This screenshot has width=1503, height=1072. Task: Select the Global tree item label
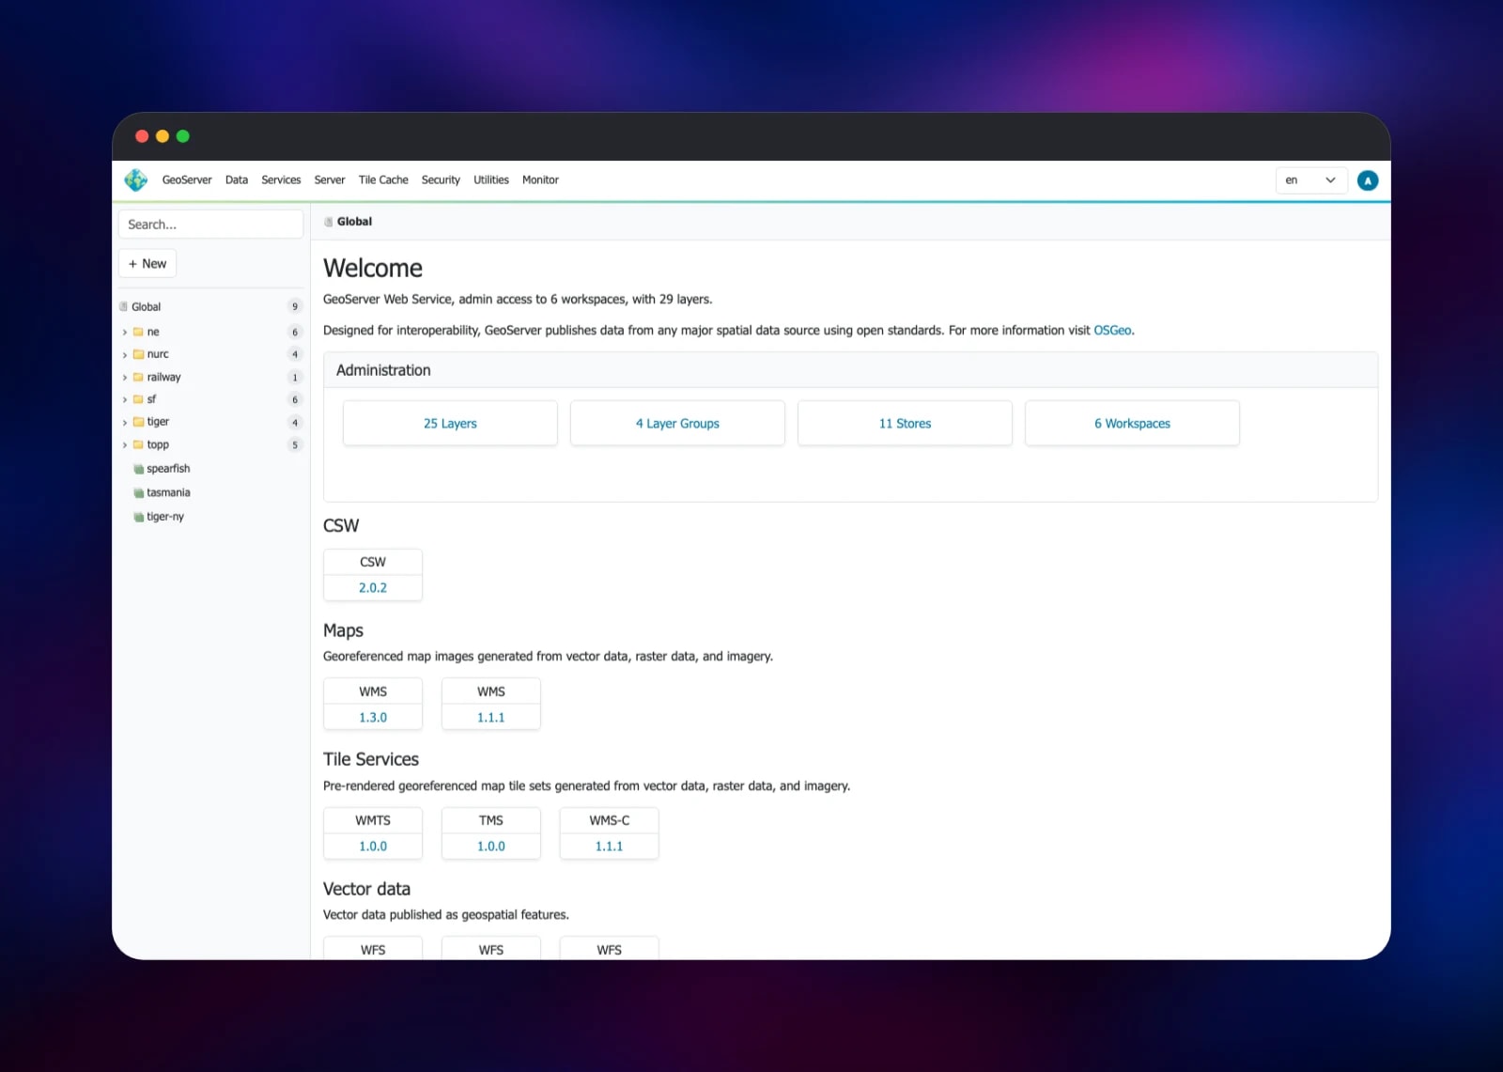click(x=146, y=307)
